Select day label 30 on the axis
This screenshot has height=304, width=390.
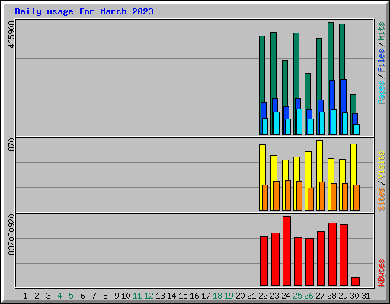click(x=354, y=296)
